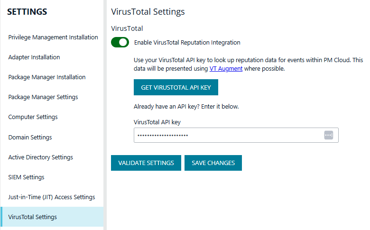Click SAVE CHANGES button
This screenshot has height=230, width=370.
pos(213,163)
